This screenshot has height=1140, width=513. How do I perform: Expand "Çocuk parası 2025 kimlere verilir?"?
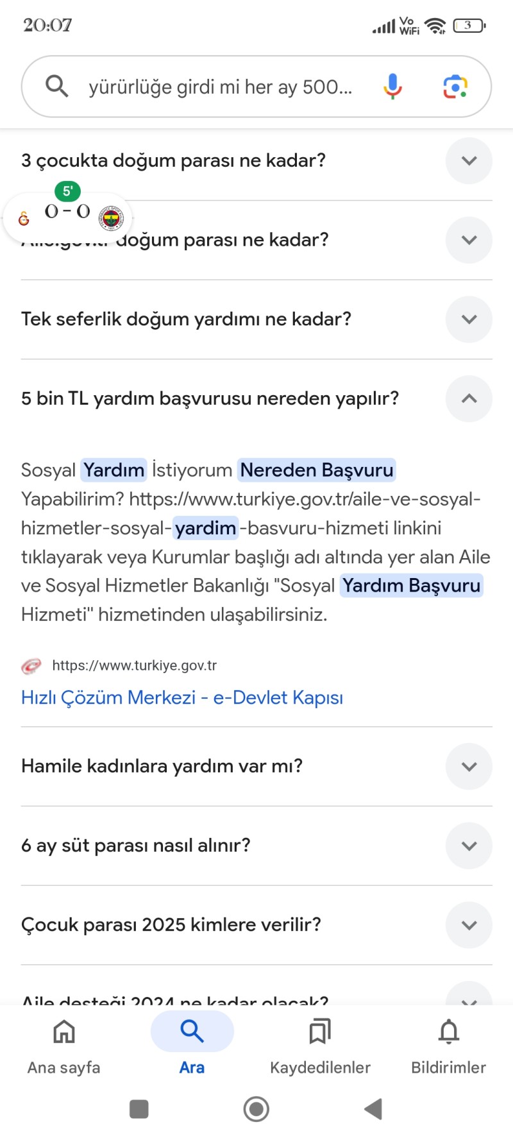coord(469,925)
